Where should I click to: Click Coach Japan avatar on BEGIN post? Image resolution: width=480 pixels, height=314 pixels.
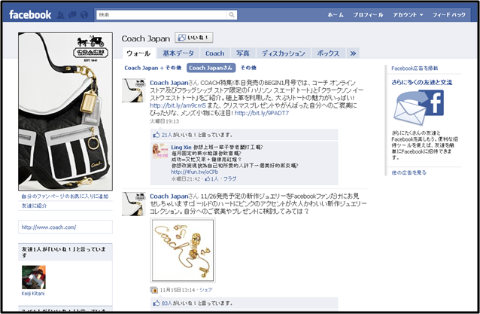[x=133, y=90]
